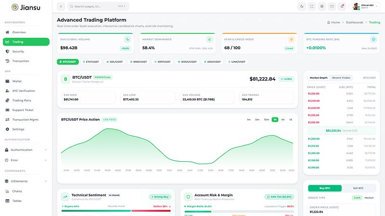Set chart timeframe to 15m
Viewport: 385px width, 216px height.
coord(267,120)
